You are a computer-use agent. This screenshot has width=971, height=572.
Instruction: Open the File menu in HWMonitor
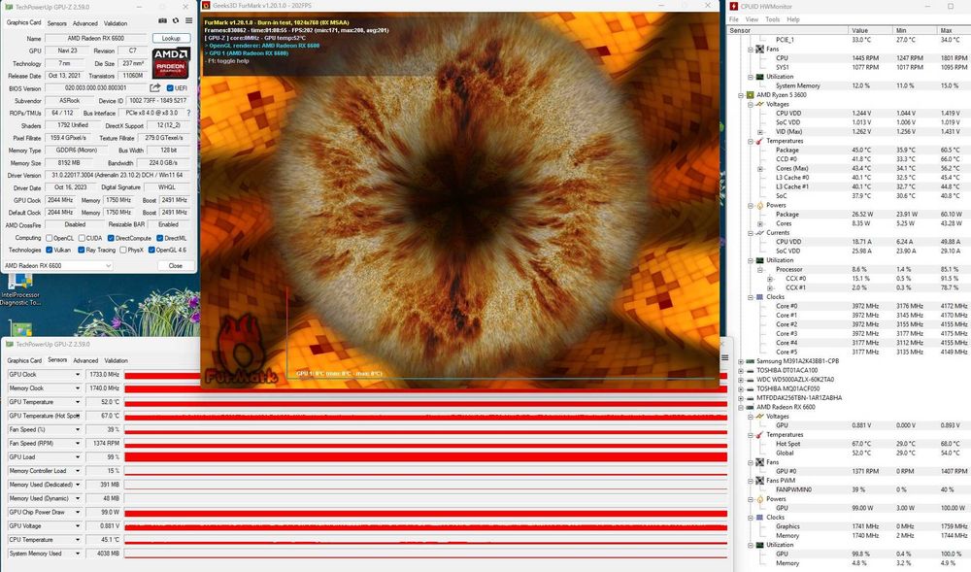pos(734,19)
